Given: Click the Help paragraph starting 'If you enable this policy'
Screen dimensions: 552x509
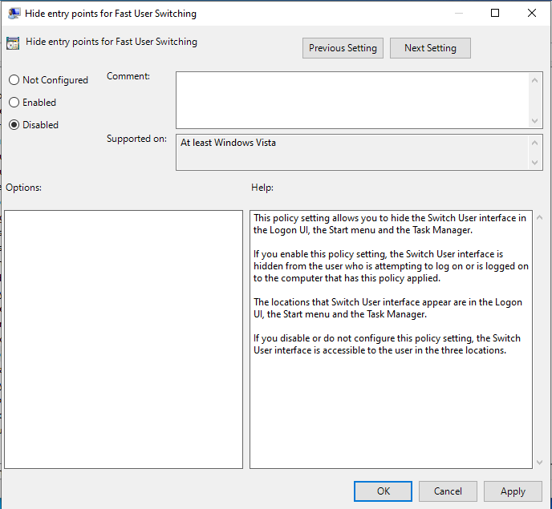Looking at the screenshot, I should (391, 266).
